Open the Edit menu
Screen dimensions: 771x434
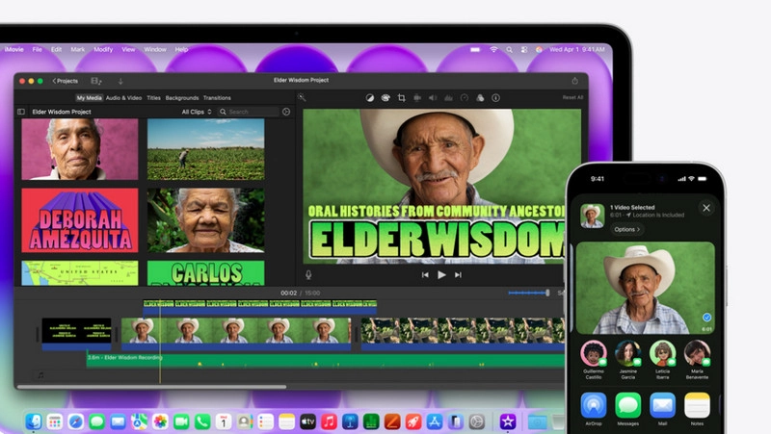coord(57,50)
